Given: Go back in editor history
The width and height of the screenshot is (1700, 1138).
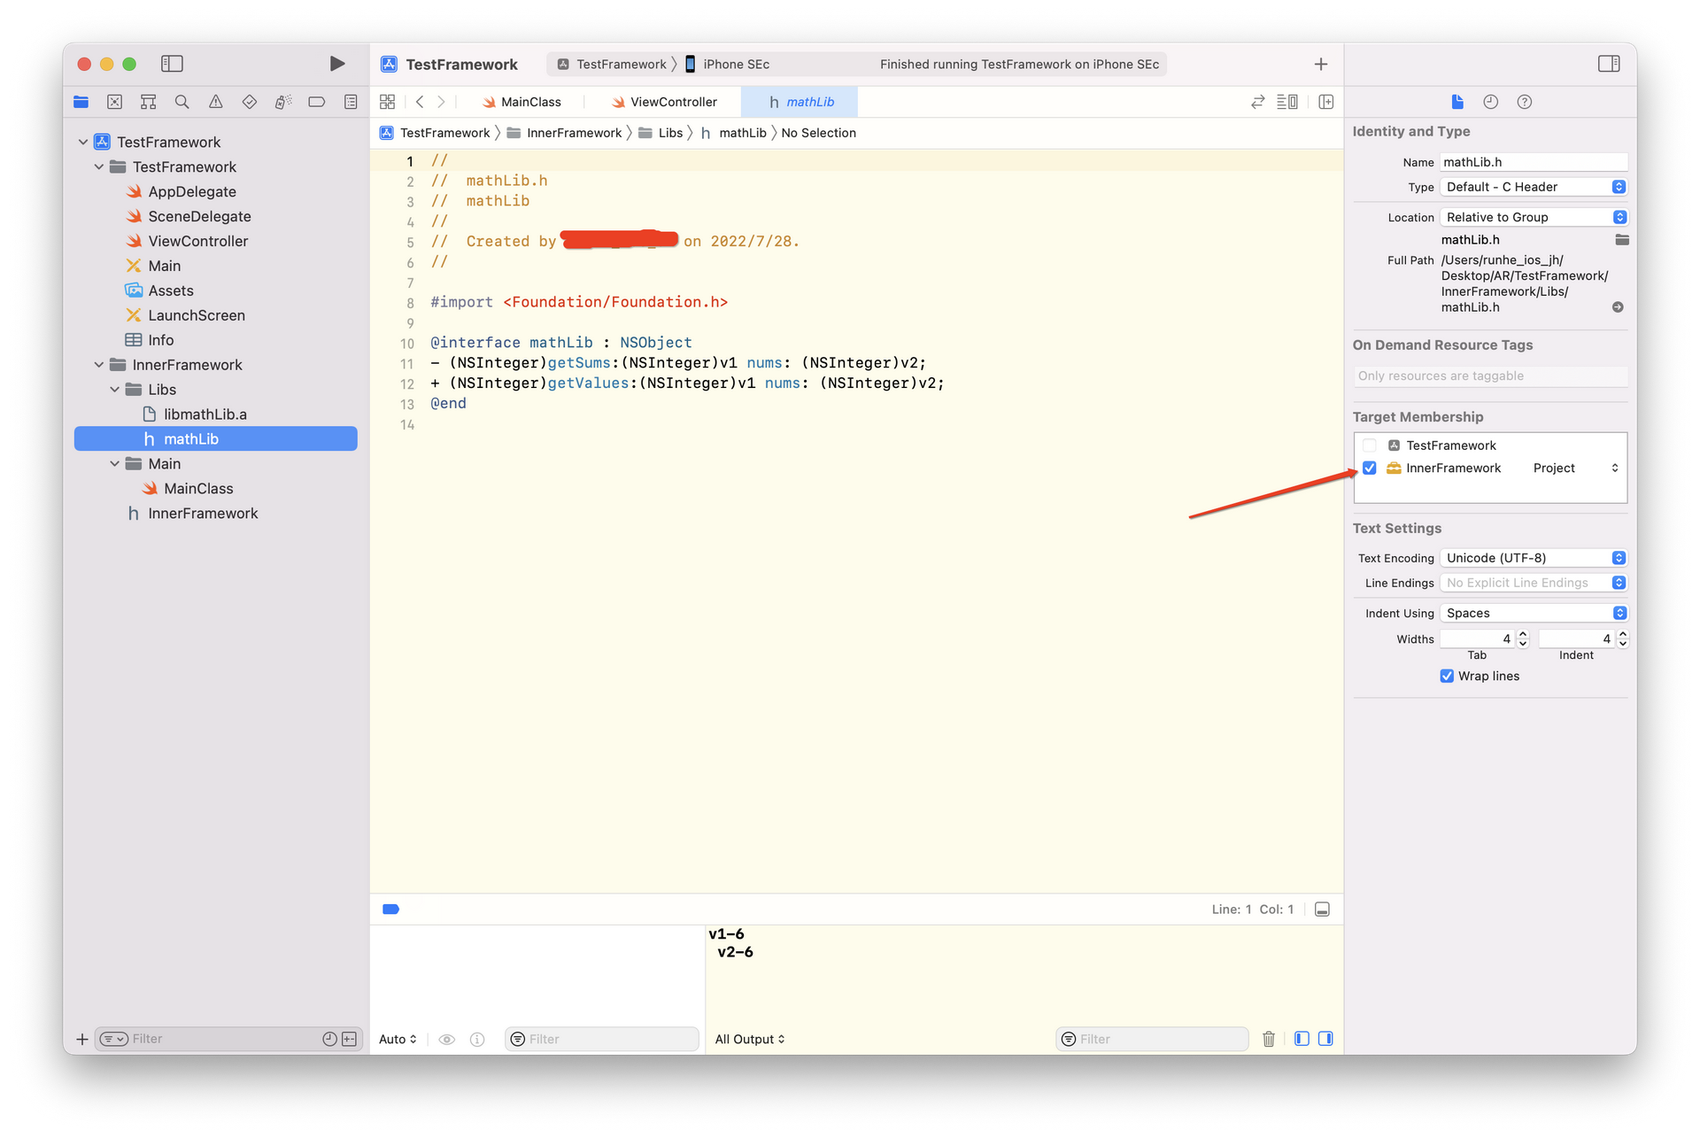Looking at the screenshot, I should pos(420,102).
